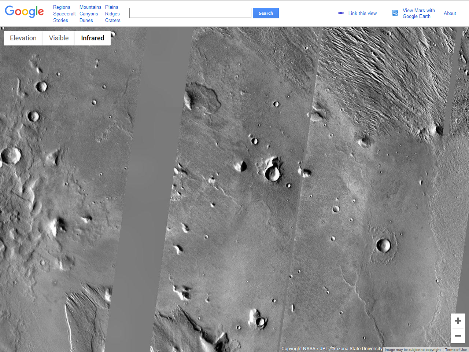Click the link chain icon
The image size is (469, 352).
pos(341,13)
